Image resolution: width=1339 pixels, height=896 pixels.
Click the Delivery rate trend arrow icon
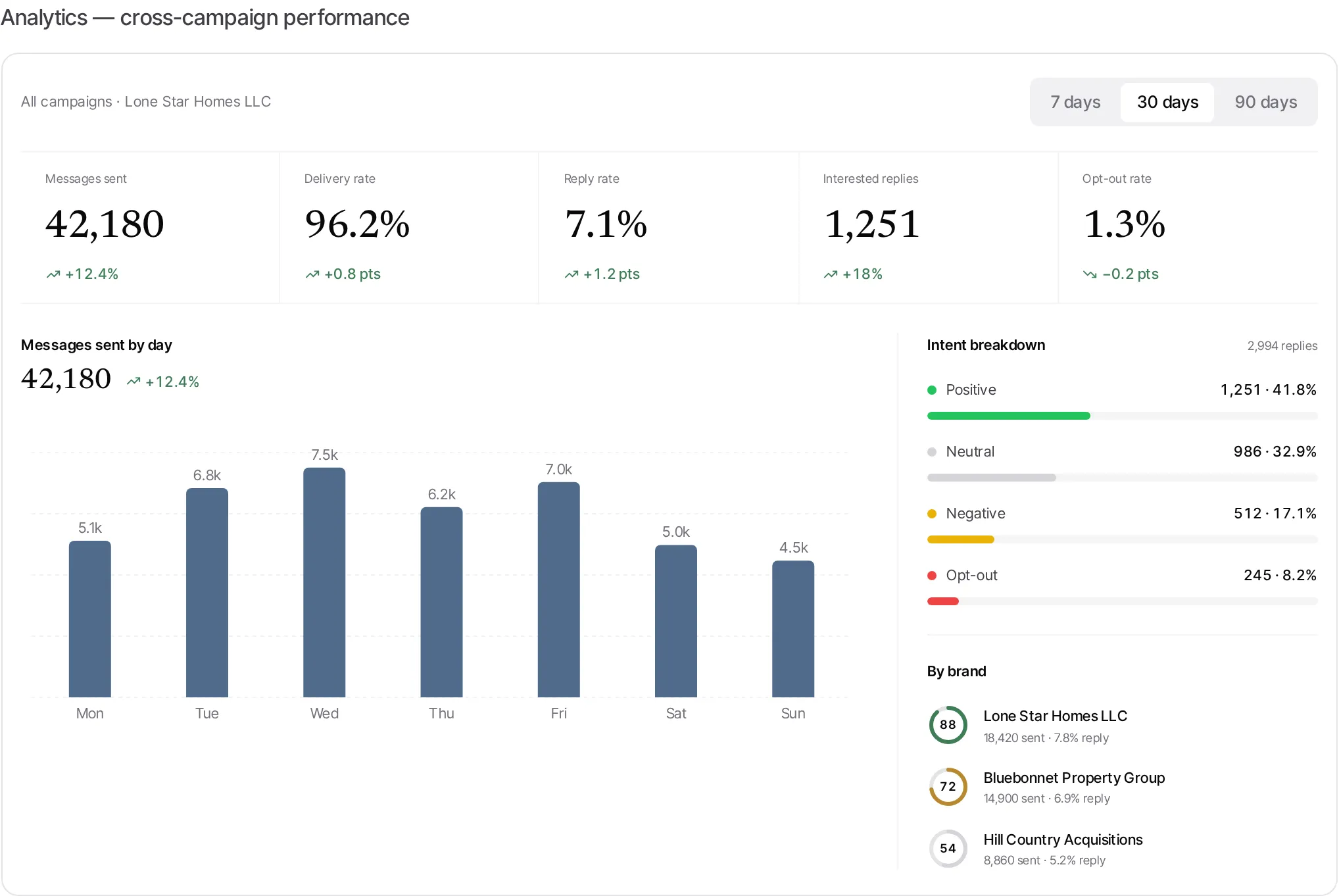(312, 274)
